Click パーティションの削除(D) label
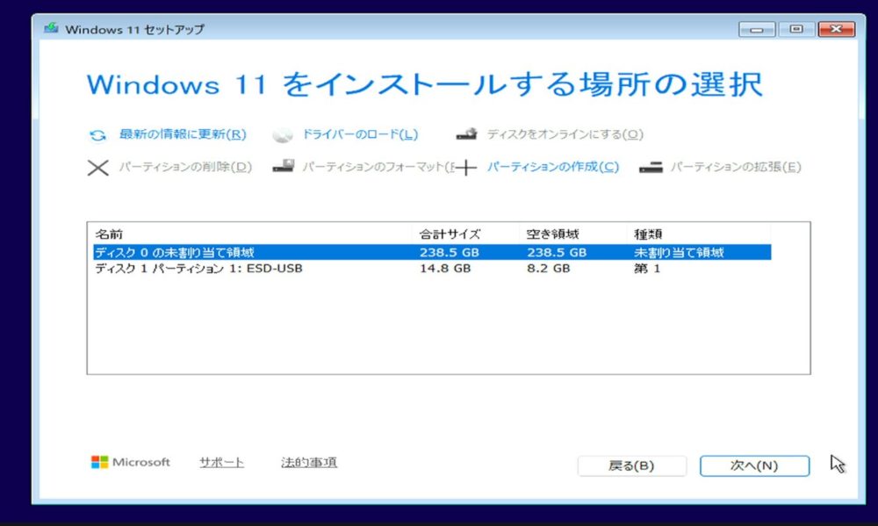 [x=185, y=167]
